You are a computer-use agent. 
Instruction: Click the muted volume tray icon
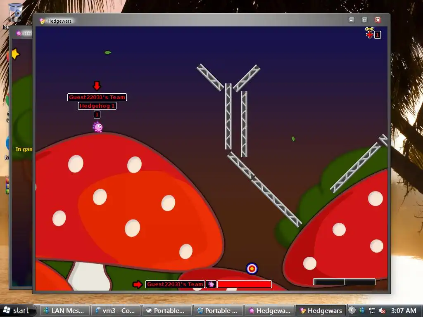pos(382,310)
